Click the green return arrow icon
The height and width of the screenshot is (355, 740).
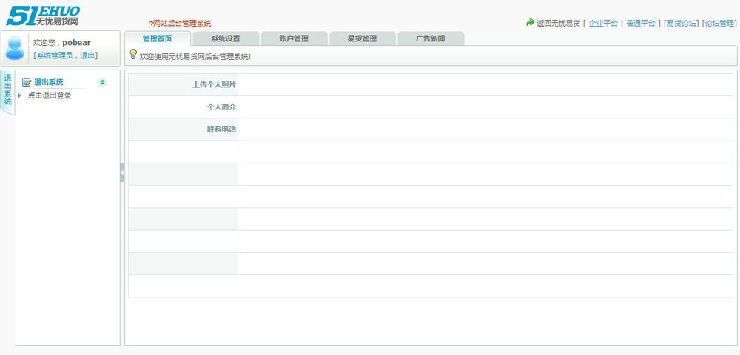pyautogui.click(x=530, y=22)
